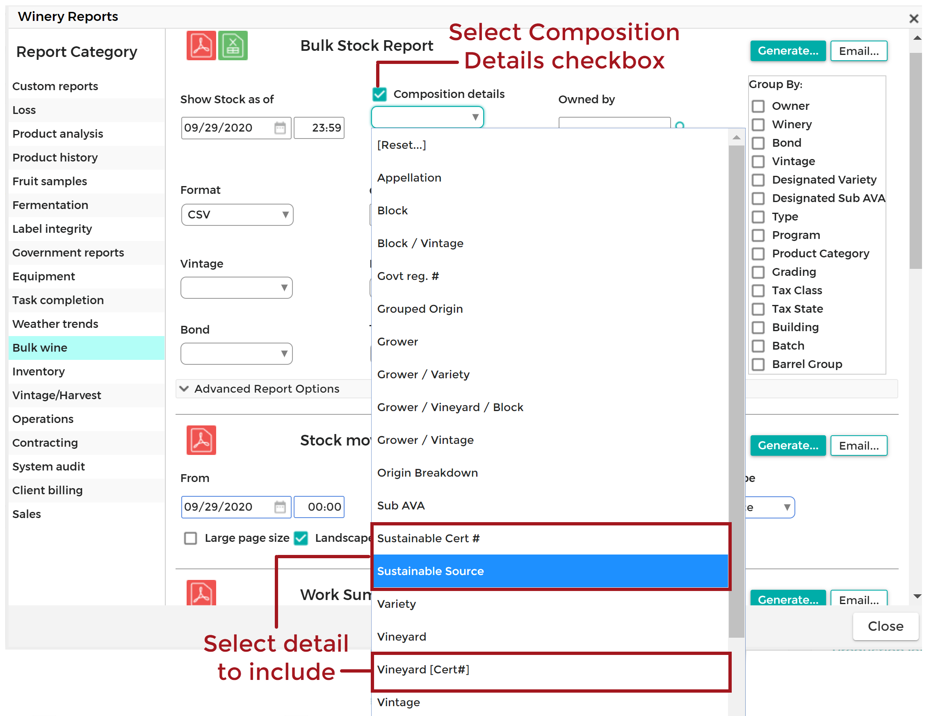
Task: Open Vintage/Harvest category
Action: 87,396
